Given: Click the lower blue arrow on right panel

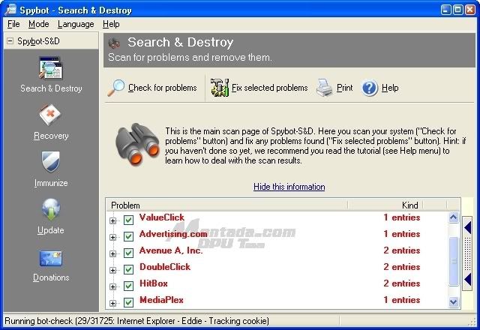Looking at the screenshot, I should point(468,280).
